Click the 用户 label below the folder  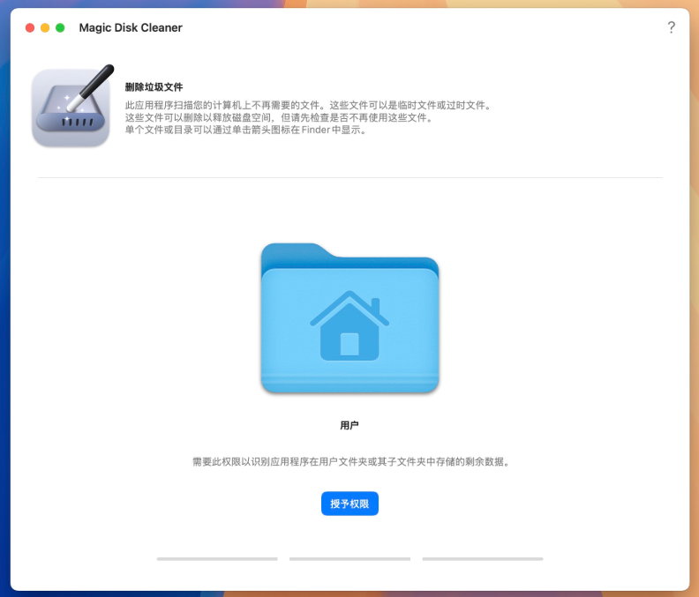pos(349,425)
